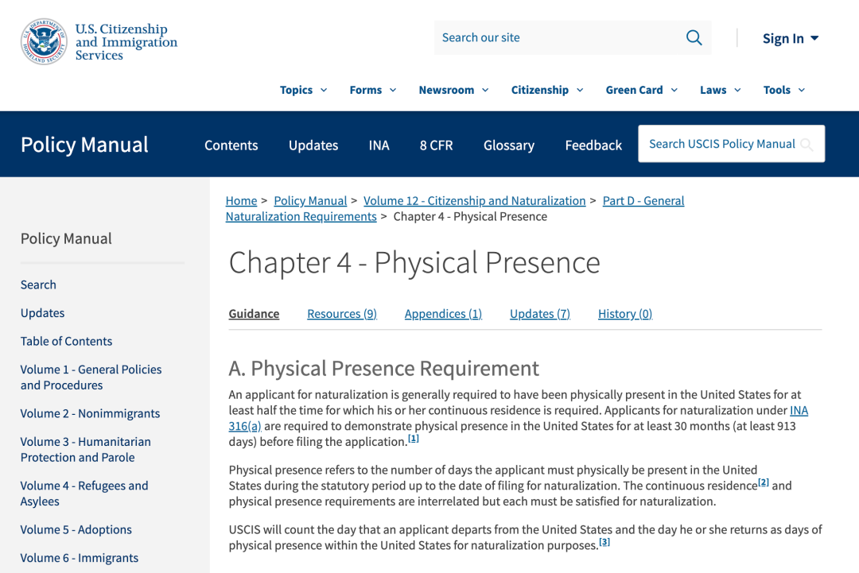Expand the Green Card menu
Image resolution: width=859 pixels, height=573 pixels.
coord(642,90)
